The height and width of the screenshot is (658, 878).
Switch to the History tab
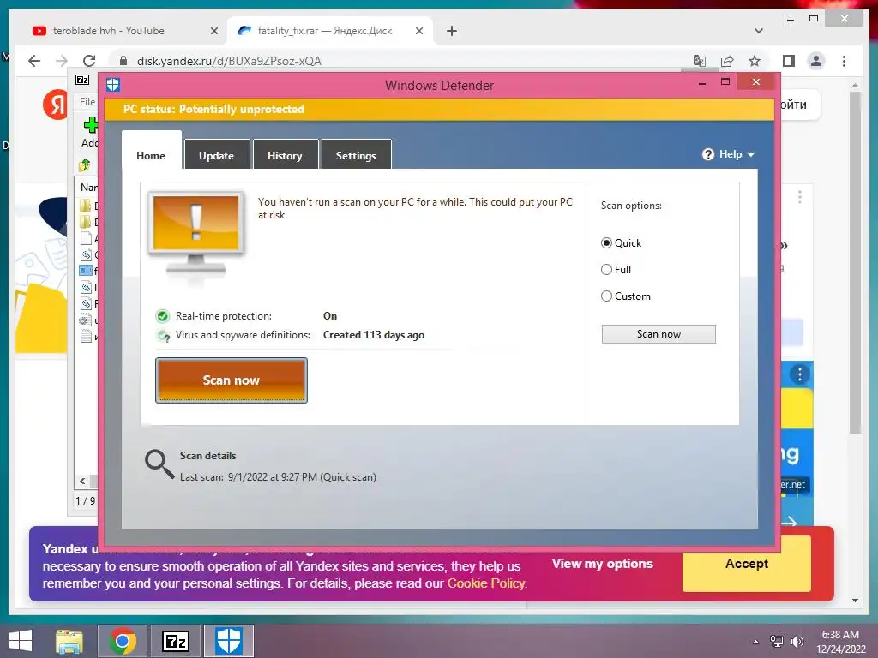(x=285, y=155)
